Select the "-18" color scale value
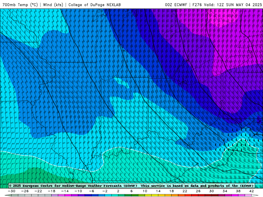Image resolution: width=263 pixels, height=197 pixels. (x=52, y=191)
